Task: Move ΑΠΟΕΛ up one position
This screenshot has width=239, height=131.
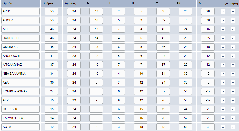Action: (x=223, y=20)
